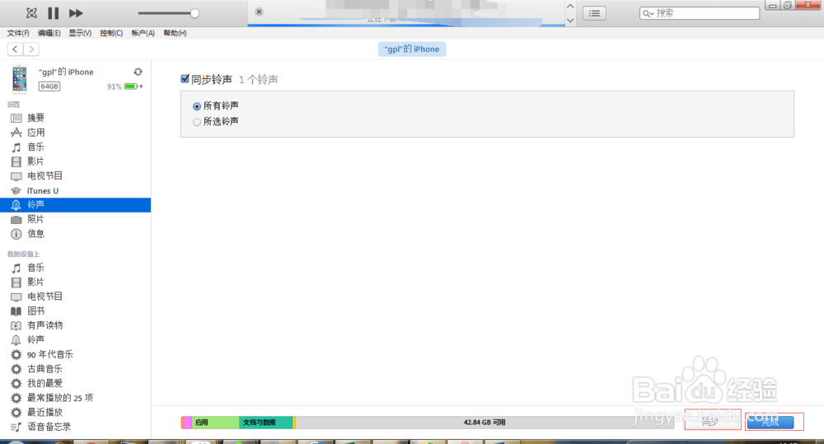Click the iPhone device thumbnail
824x444 pixels.
click(x=20, y=79)
